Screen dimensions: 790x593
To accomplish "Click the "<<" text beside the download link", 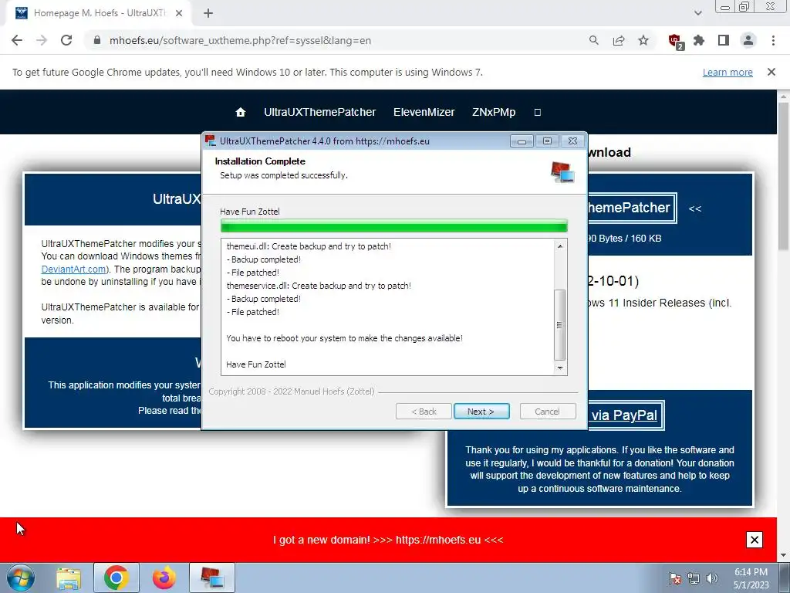I will click(695, 208).
